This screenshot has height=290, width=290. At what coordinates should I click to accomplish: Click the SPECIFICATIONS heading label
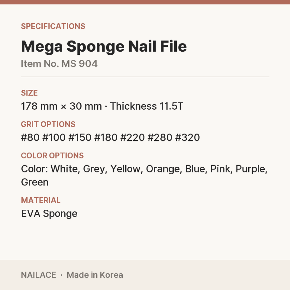coord(53,26)
